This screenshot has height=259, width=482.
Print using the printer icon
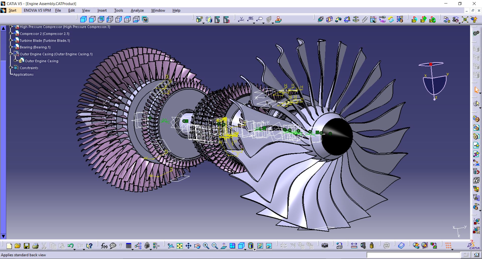click(35, 246)
